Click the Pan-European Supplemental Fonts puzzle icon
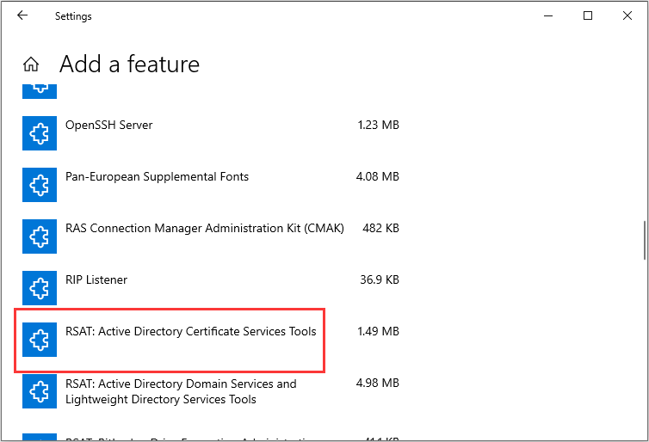This screenshot has width=649, height=442. click(x=40, y=185)
